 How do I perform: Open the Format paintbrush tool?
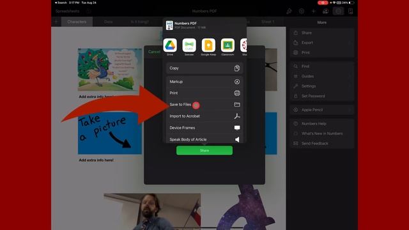[289, 11]
